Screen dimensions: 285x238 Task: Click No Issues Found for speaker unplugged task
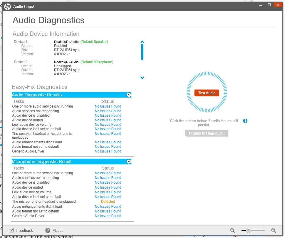pos(108,134)
